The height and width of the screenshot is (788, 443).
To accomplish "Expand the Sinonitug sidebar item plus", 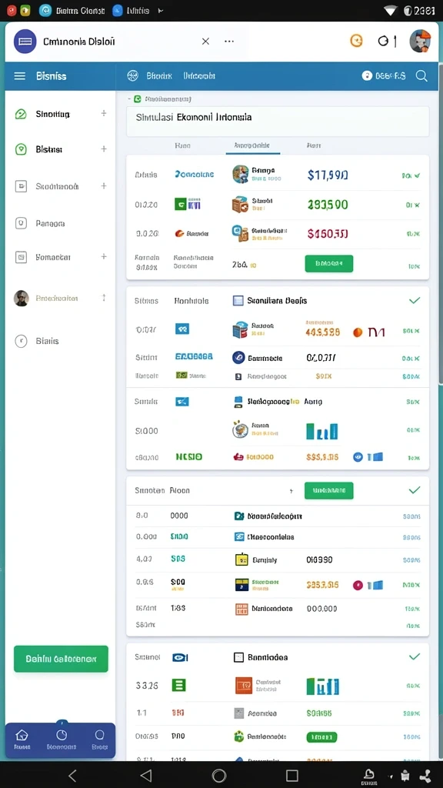I will (x=104, y=114).
